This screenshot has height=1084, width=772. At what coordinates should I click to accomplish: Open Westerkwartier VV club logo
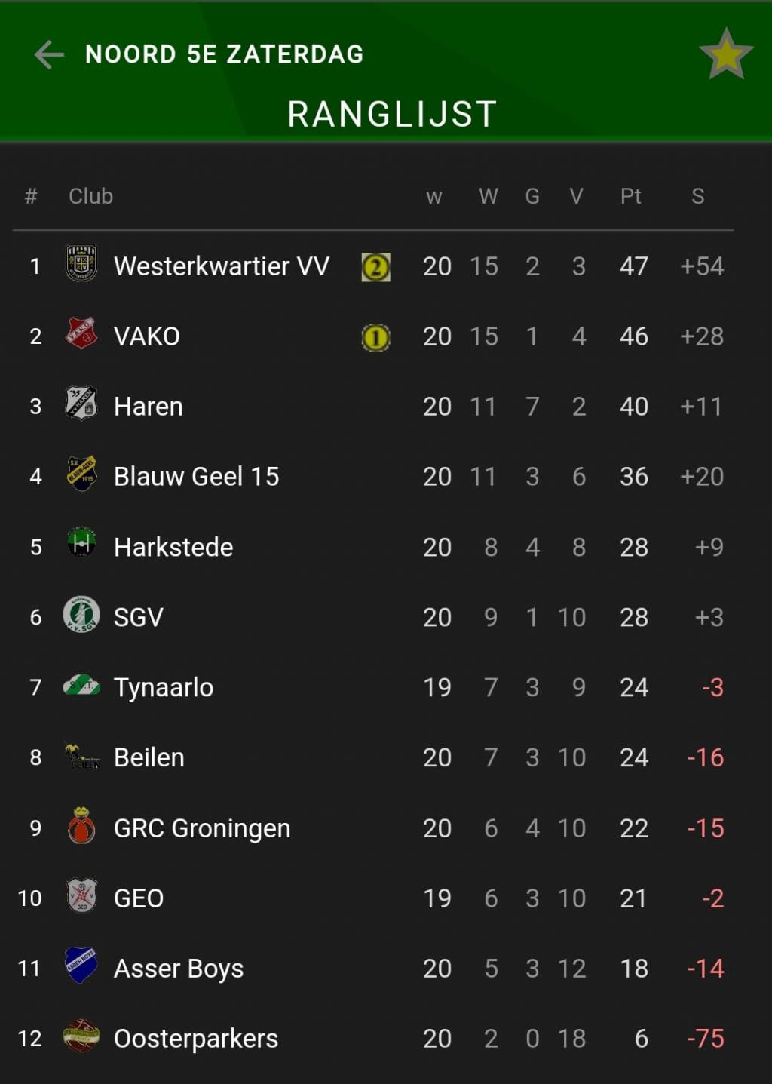81,263
